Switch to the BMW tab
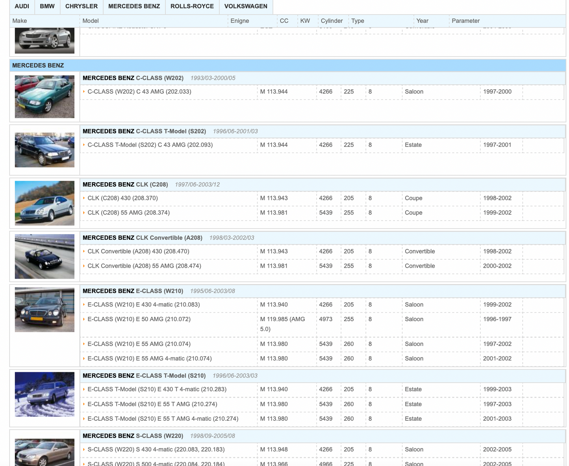 47,6
